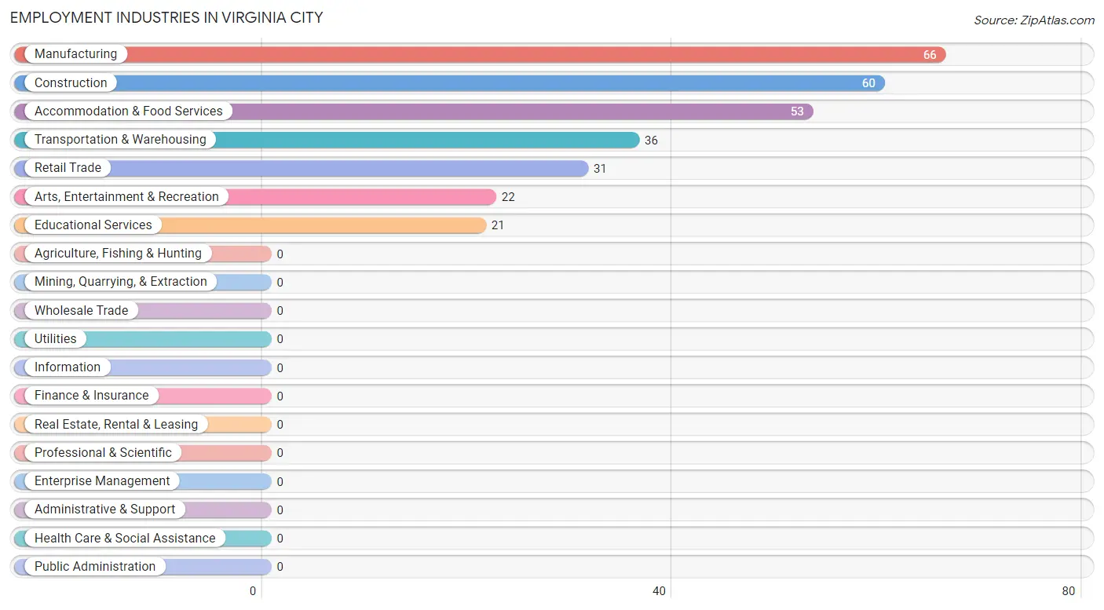The width and height of the screenshot is (1104, 610).
Task: Select the Construction label
Action: pos(71,82)
